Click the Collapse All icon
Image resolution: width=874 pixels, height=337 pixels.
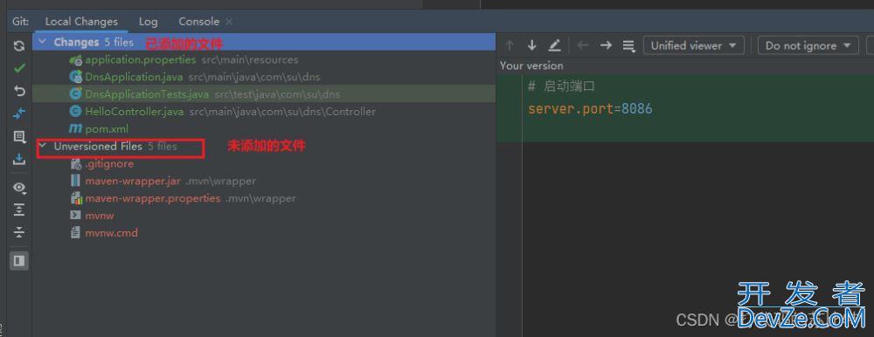point(19,231)
